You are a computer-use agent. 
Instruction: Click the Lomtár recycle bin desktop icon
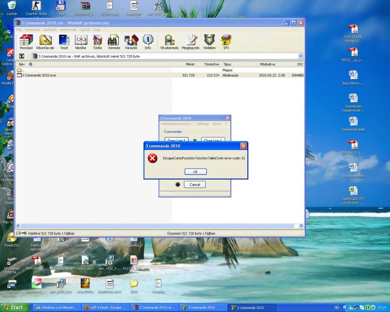tap(12, 8)
